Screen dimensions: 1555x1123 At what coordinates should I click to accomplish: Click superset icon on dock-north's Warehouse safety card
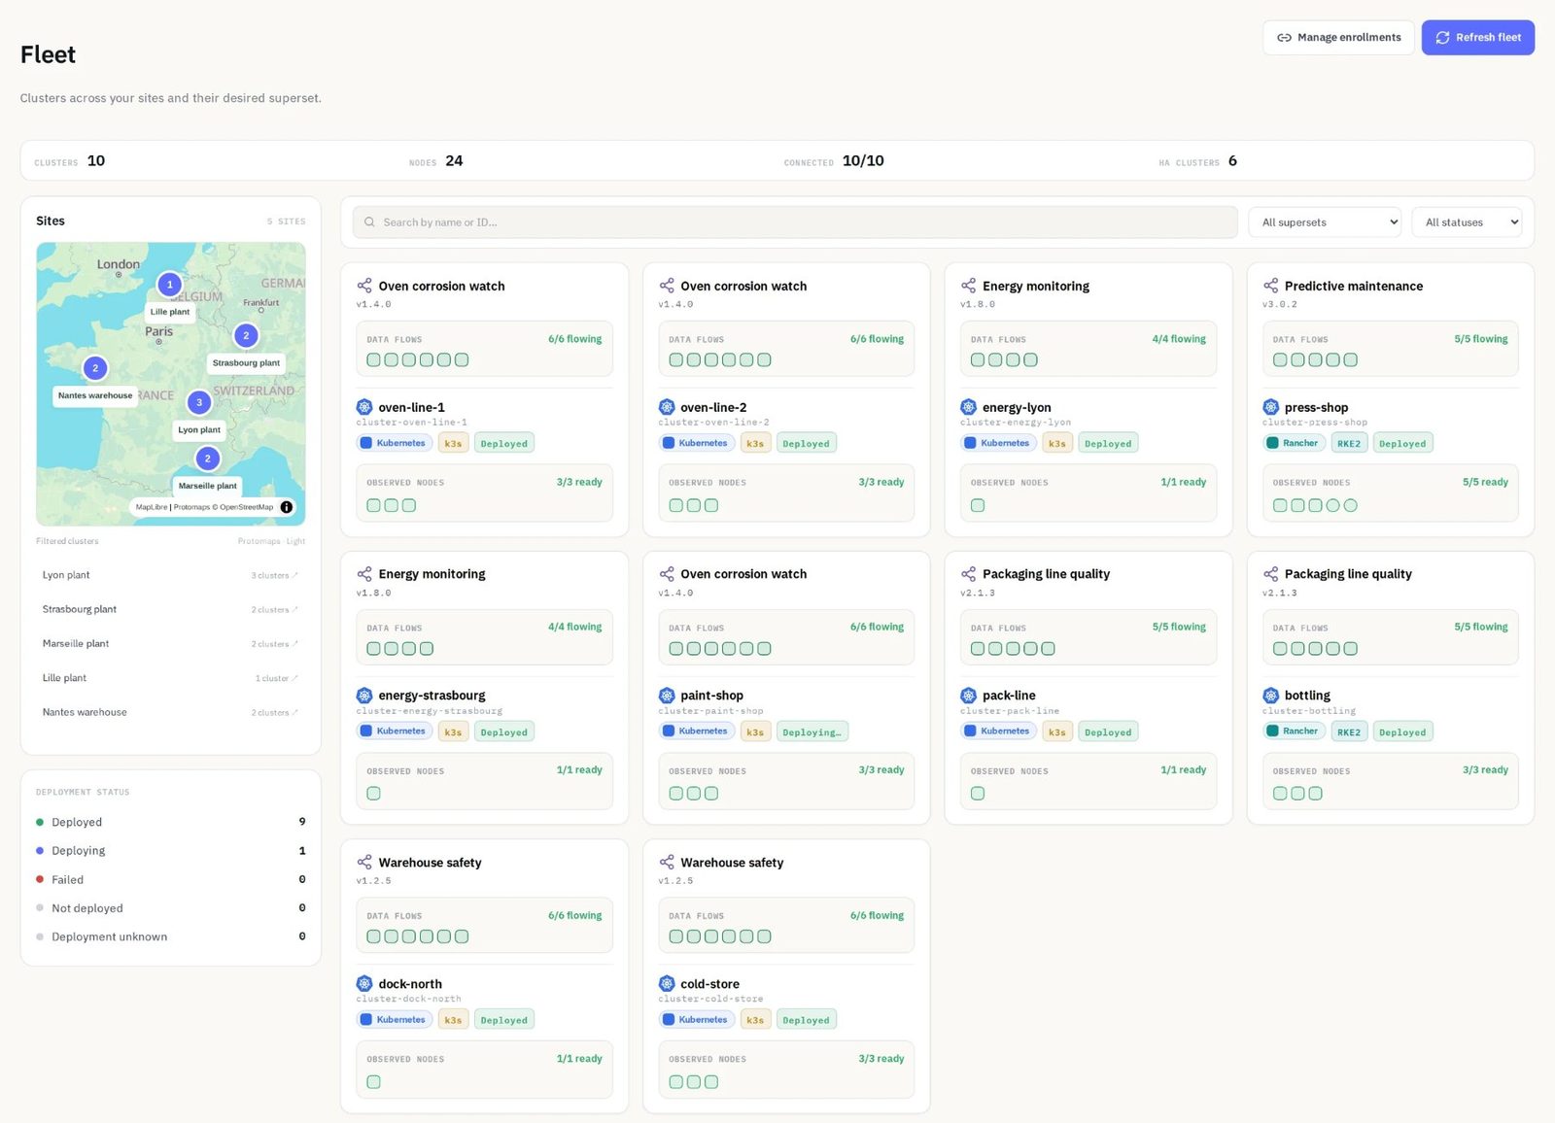[x=364, y=863]
